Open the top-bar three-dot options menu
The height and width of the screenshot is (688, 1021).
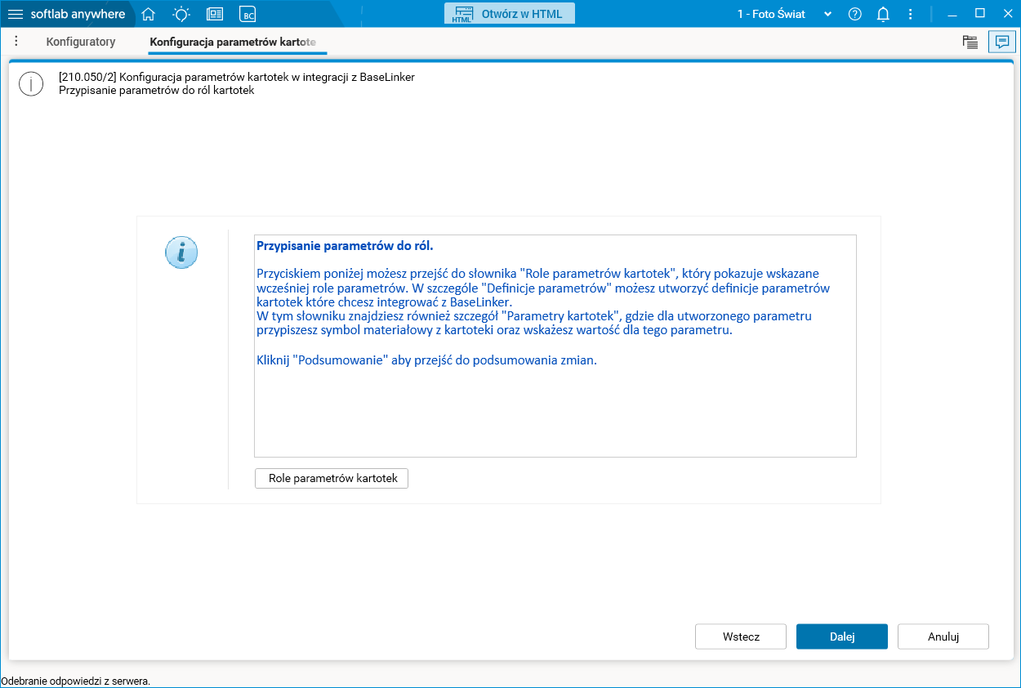point(911,14)
